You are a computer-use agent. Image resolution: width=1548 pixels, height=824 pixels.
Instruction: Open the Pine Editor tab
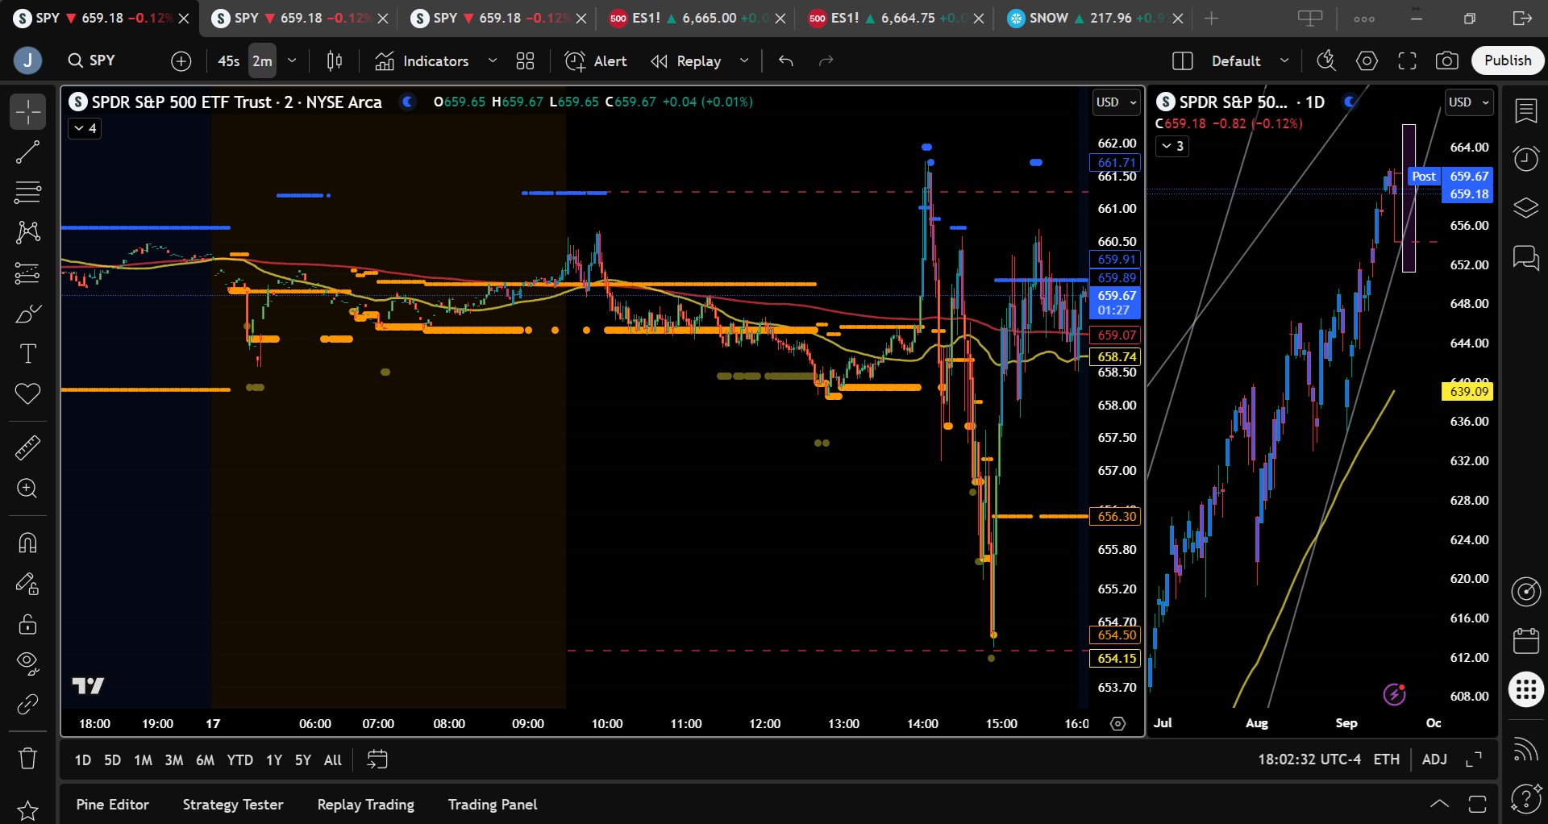click(x=113, y=805)
